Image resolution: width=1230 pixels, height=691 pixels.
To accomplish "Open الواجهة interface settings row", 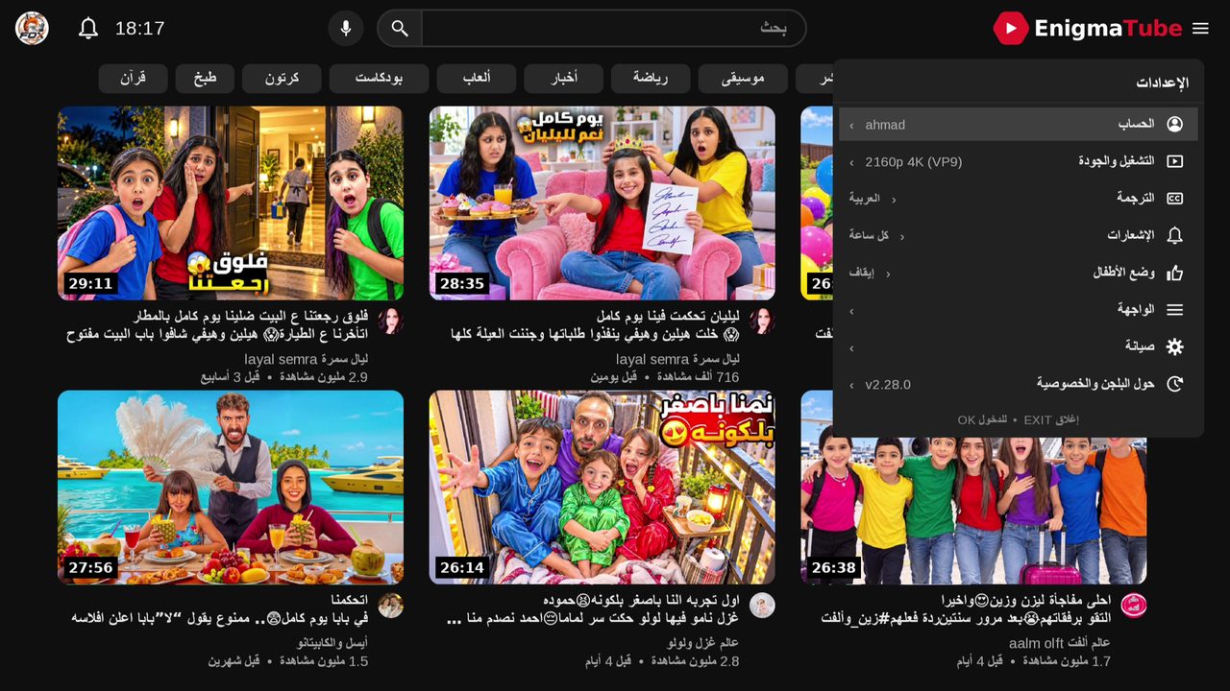I will pos(1019,310).
